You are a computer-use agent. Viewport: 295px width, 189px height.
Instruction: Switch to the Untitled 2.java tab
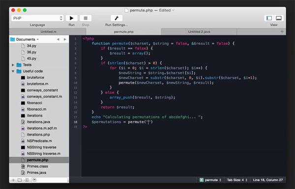tap(199, 32)
